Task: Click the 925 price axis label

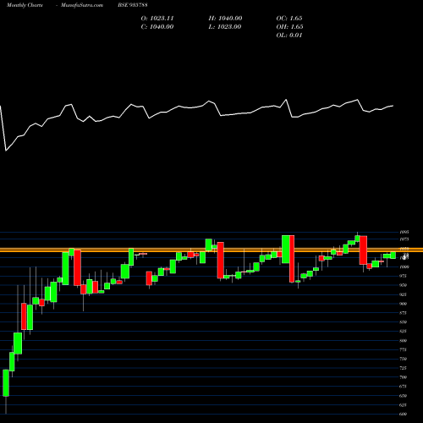Action: point(404,294)
